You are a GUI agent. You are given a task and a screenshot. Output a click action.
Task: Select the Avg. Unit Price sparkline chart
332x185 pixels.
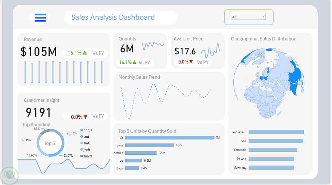coord(210,50)
